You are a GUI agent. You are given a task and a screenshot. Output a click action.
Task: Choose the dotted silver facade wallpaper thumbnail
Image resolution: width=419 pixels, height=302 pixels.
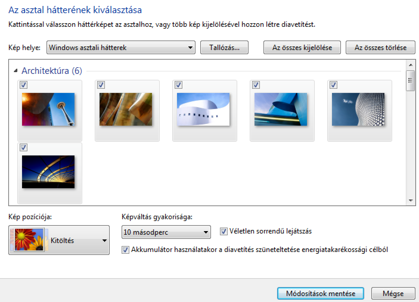coord(358,109)
